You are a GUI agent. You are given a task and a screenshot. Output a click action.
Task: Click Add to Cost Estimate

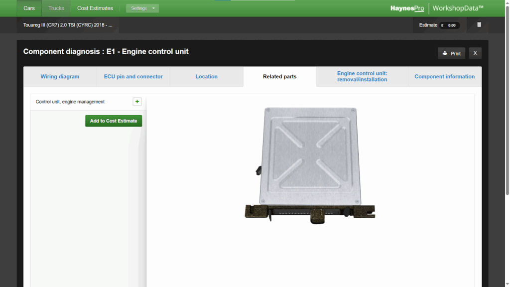[x=113, y=121]
